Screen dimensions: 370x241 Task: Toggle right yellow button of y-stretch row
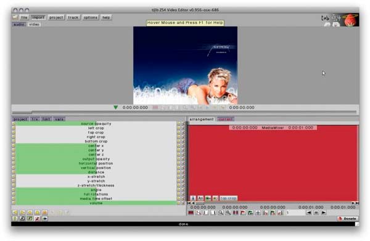pos(179,181)
